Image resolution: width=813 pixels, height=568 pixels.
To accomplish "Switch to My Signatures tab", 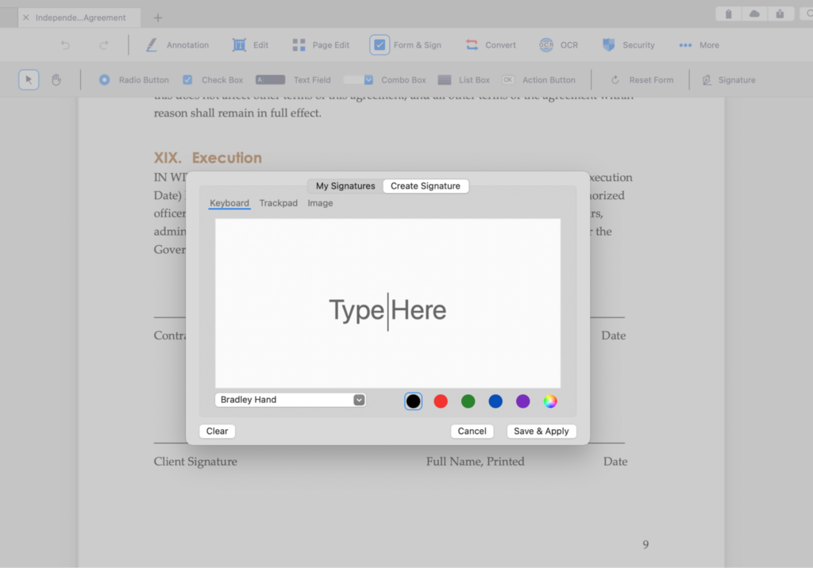I will (x=345, y=186).
